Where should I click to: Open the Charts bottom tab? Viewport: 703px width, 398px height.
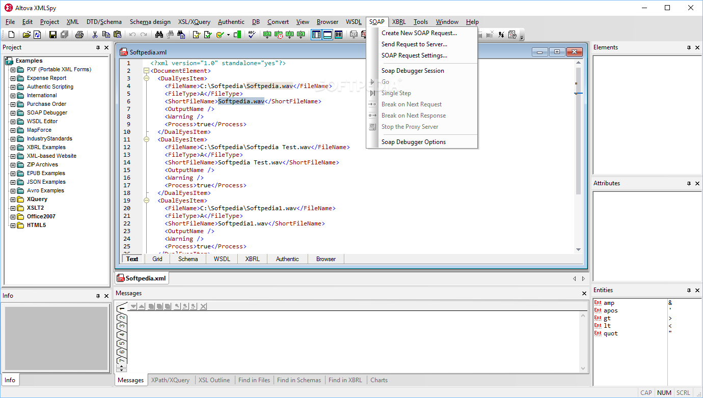tap(379, 380)
